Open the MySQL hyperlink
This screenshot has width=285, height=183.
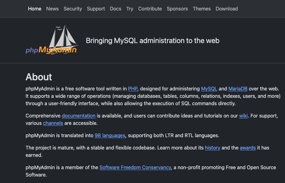209,89
